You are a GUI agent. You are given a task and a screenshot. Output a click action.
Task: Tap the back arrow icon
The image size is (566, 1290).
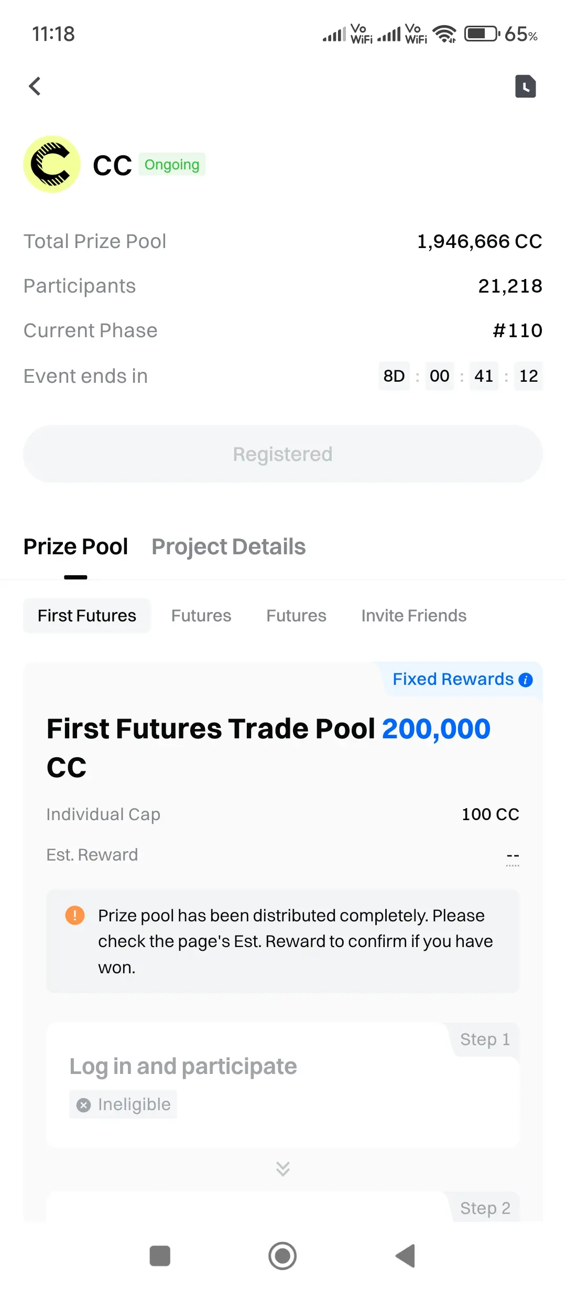pyautogui.click(x=35, y=86)
